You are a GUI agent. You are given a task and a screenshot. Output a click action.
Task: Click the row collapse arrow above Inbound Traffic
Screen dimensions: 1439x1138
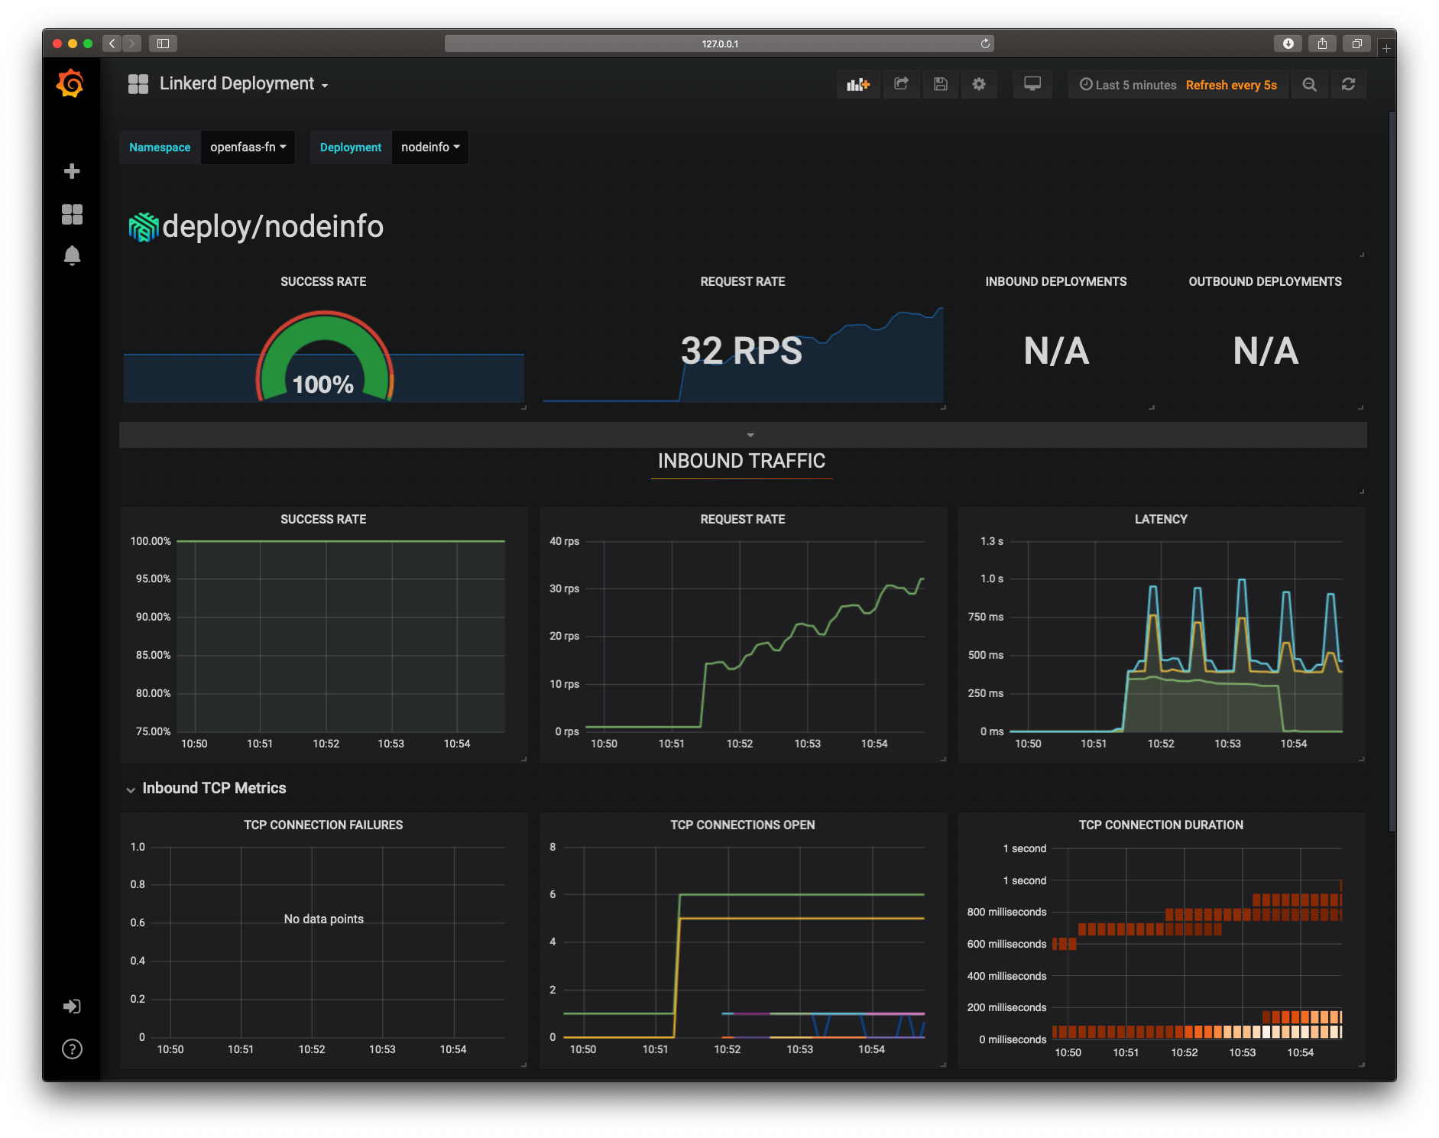(750, 435)
